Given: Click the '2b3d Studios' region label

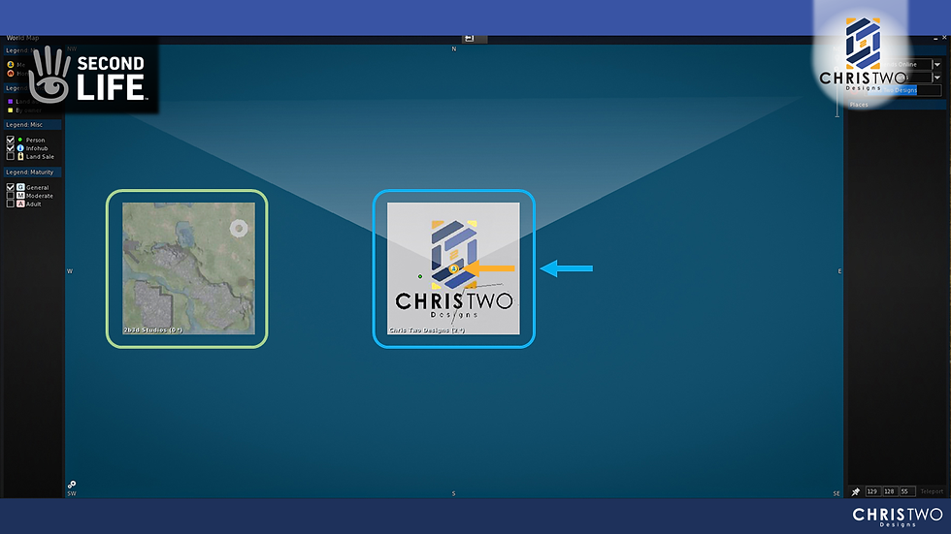Looking at the screenshot, I should pos(153,330).
